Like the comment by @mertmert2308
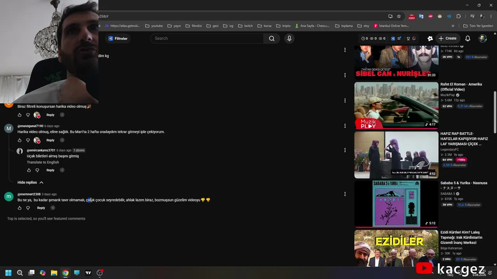The width and height of the screenshot is (497, 279). [20, 208]
